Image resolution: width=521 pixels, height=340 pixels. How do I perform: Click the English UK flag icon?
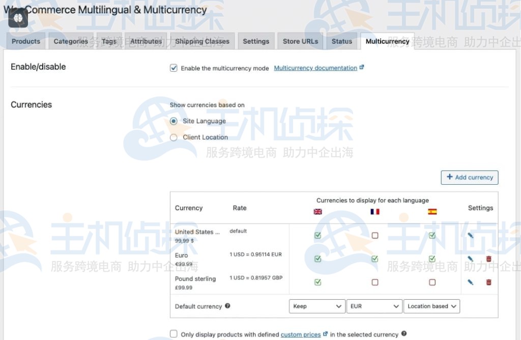[317, 212]
